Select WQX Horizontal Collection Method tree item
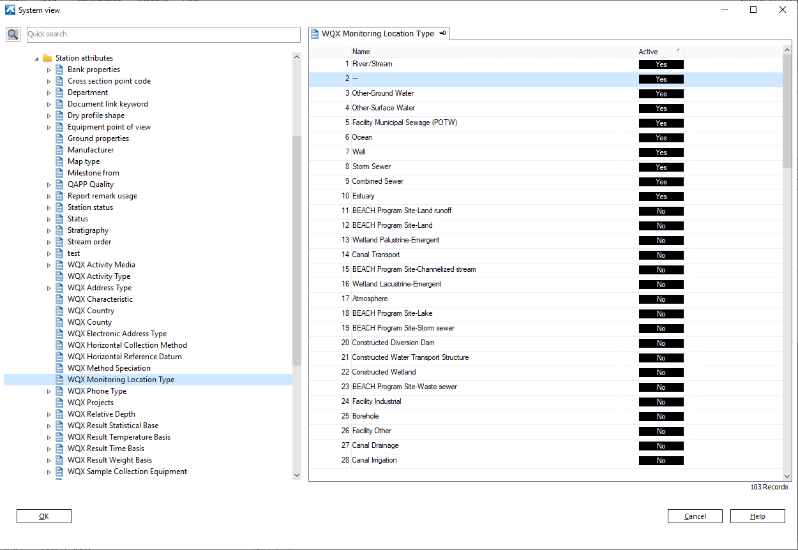The height and width of the screenshot is (550, 798). coord(127,345)
